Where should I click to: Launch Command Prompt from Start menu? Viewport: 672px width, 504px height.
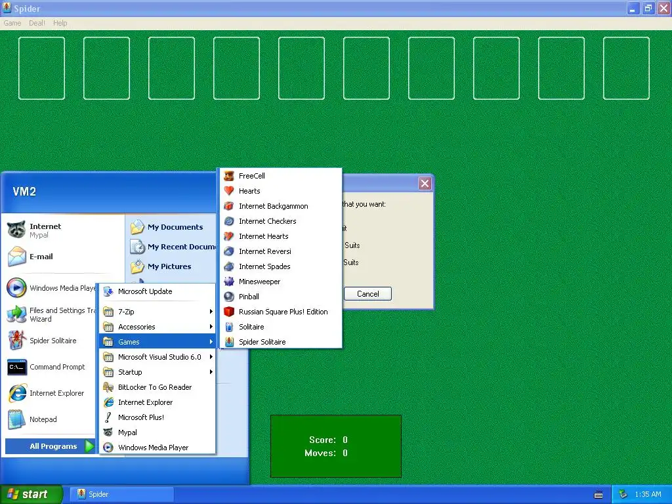click(51, 367)
